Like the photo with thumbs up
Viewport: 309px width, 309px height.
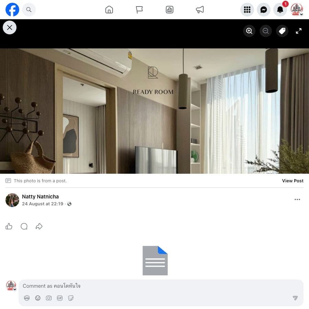click(x=9, y=226)
